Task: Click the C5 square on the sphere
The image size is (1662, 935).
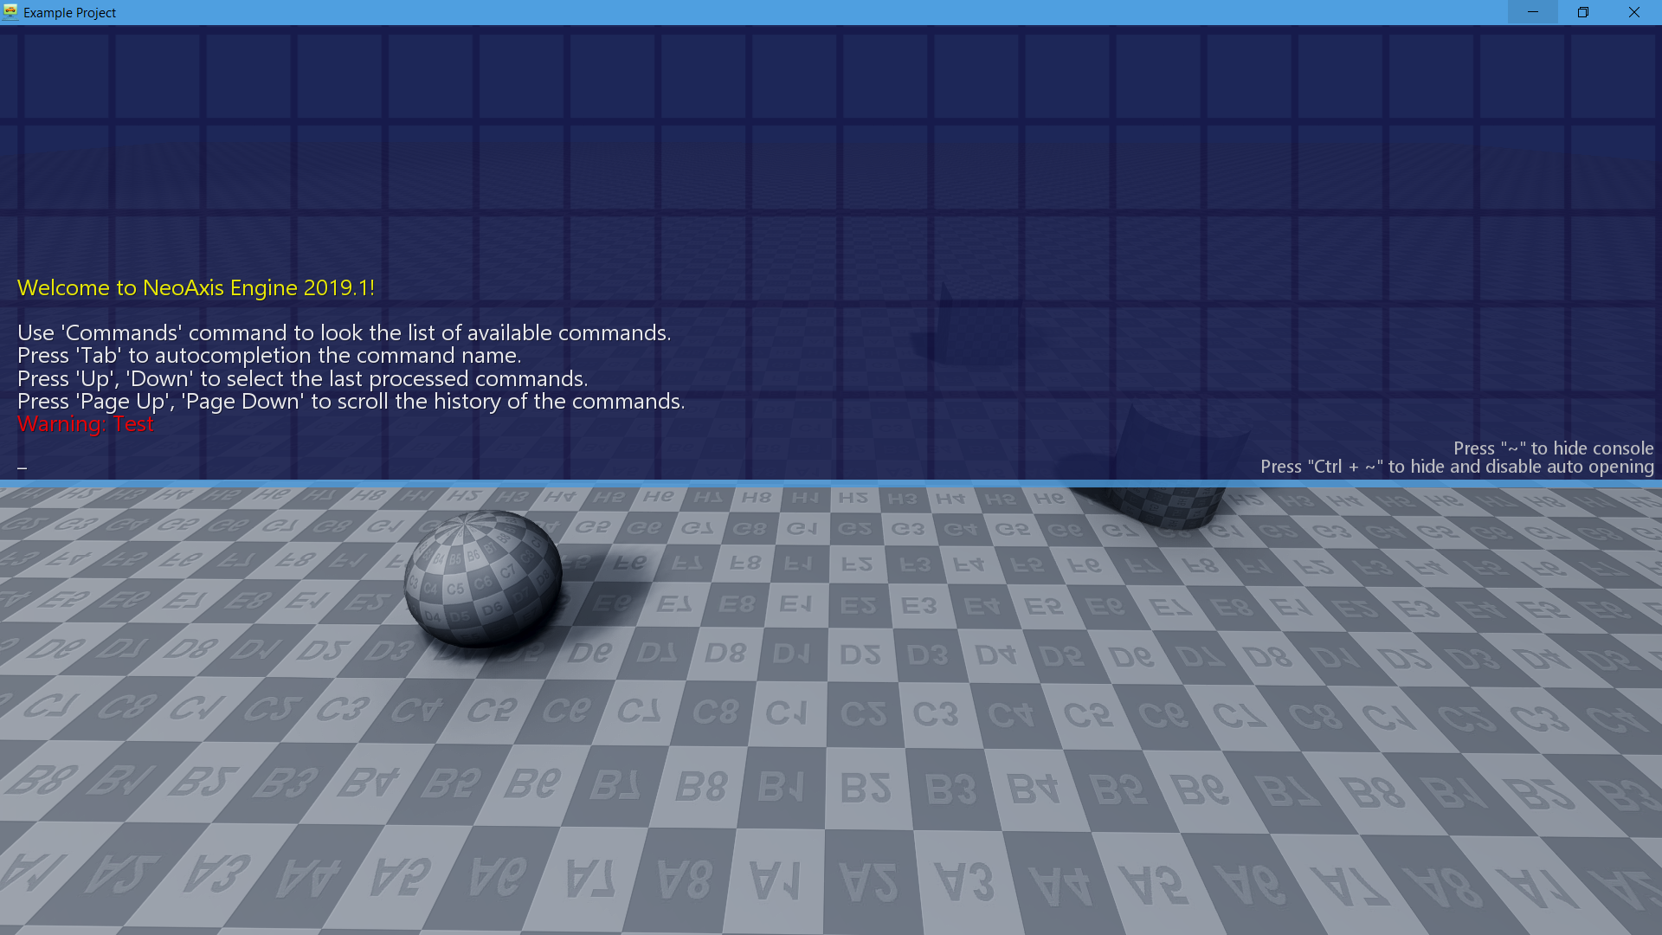Action: coord(454,590)
